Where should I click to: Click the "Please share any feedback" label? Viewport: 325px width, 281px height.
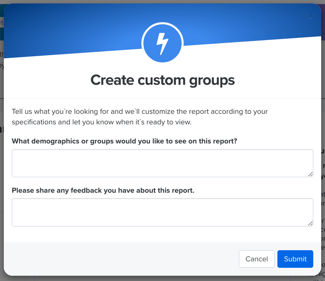click(x=103, y=190)
